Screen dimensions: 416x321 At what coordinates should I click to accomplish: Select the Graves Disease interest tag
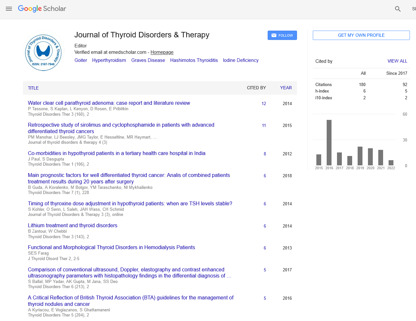148,60
